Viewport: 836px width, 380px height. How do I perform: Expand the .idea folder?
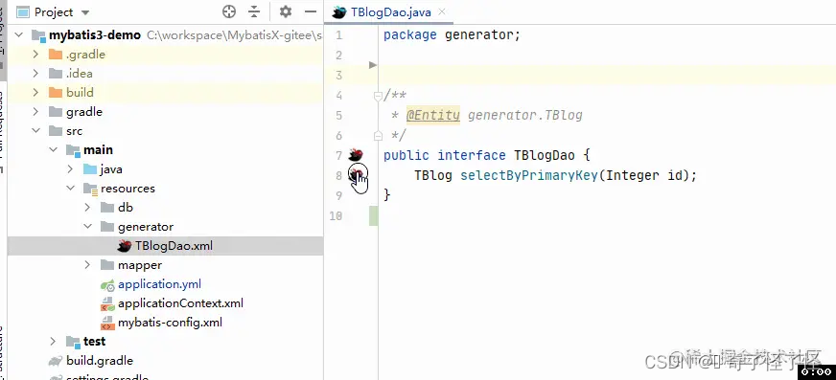pyautogui.click(x=35, y=74)
